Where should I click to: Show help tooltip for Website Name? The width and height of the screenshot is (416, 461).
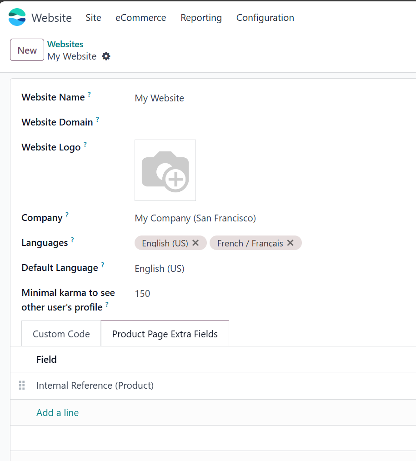tap(89, 95)
